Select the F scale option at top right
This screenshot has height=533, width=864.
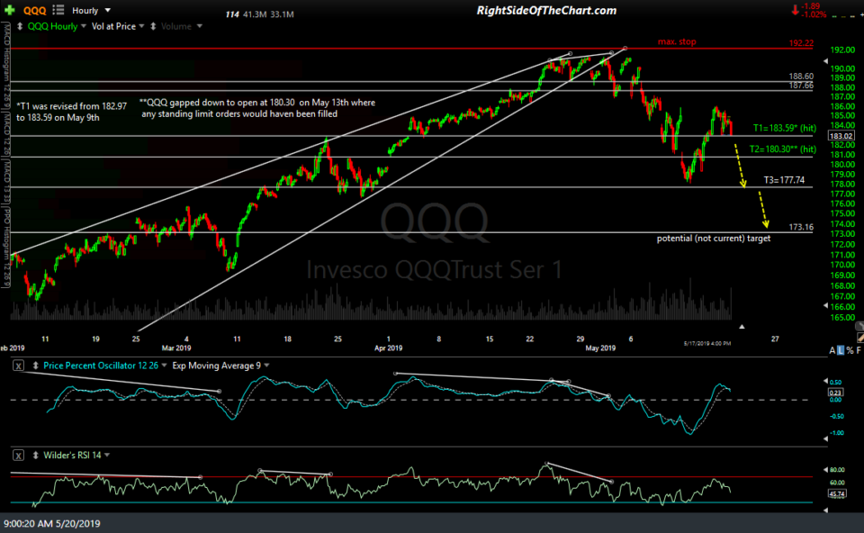[860, 349]
